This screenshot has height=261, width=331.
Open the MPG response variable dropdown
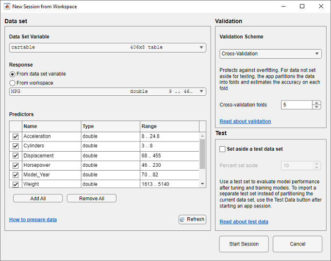coord(107,91)
